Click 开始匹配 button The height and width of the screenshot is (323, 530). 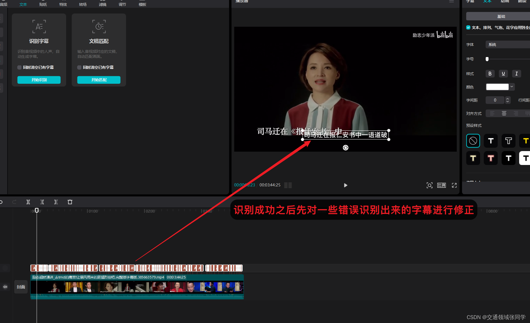click(x=99, y=80)
